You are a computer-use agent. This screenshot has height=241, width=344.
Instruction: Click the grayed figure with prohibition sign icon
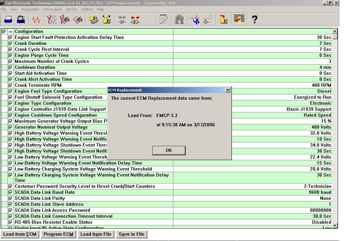(208, 20)
